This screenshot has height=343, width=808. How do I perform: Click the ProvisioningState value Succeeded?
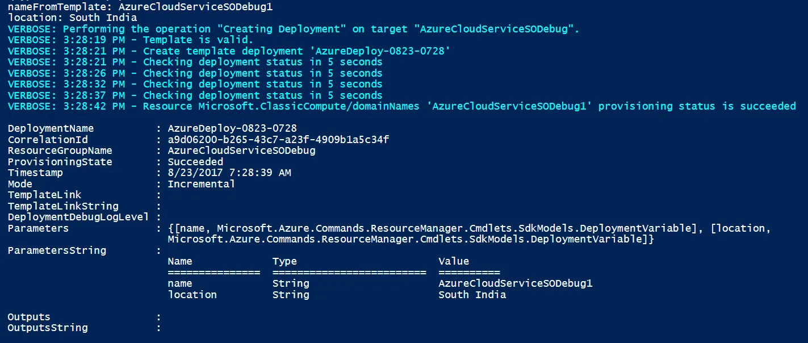195,162
